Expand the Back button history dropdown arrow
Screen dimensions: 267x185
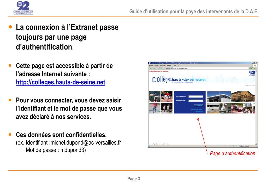point(152,68)
